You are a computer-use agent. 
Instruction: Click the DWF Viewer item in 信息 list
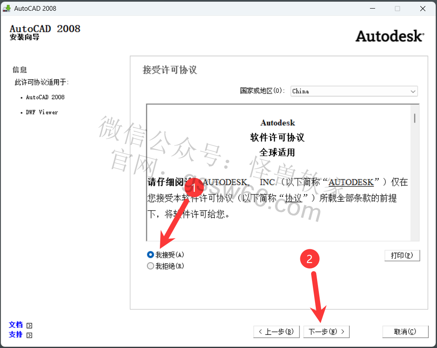click(x=42, y=112)
